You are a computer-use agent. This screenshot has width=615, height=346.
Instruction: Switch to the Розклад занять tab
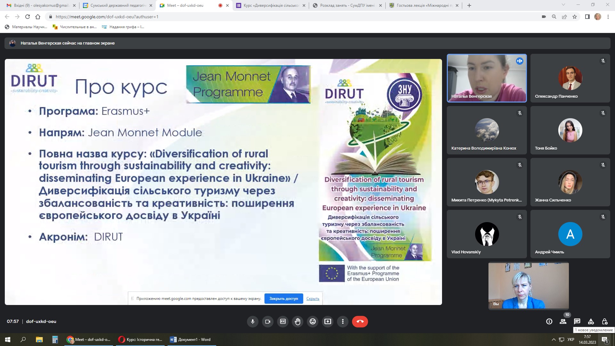(x=347, y=5)
